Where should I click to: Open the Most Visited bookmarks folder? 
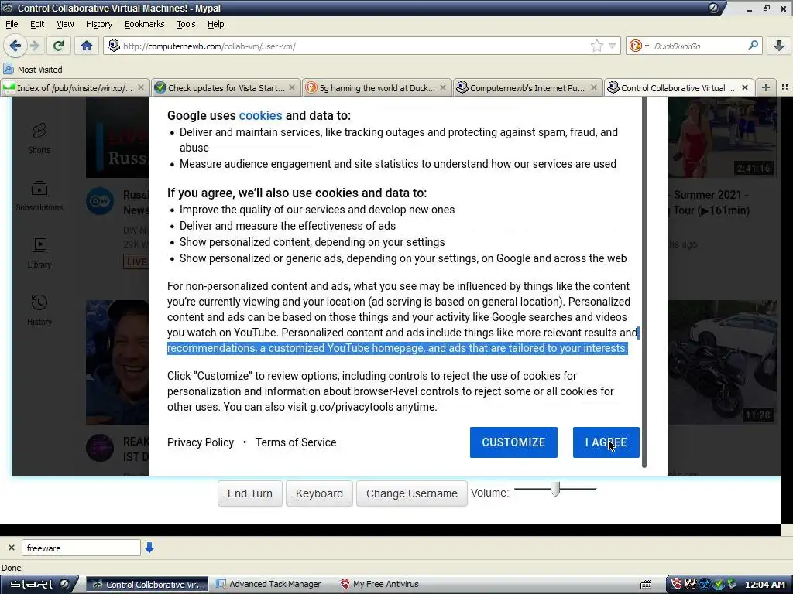(33, 69)
